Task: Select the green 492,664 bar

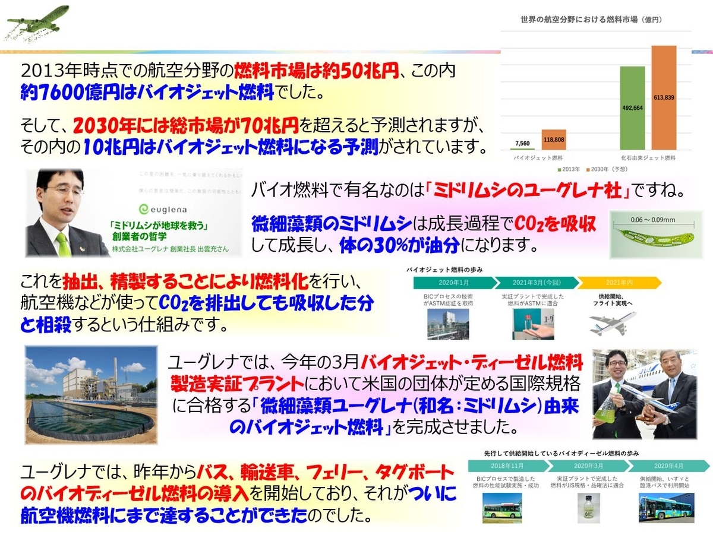Action: (632, 108)
